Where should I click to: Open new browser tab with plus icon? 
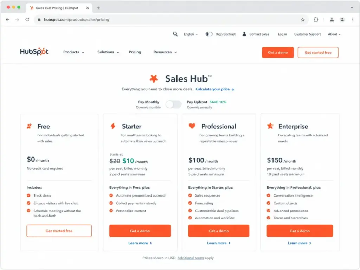[x=98, y=8]
